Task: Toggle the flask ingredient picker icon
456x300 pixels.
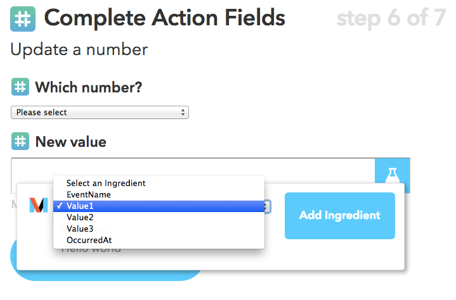Action: [392, 175]
